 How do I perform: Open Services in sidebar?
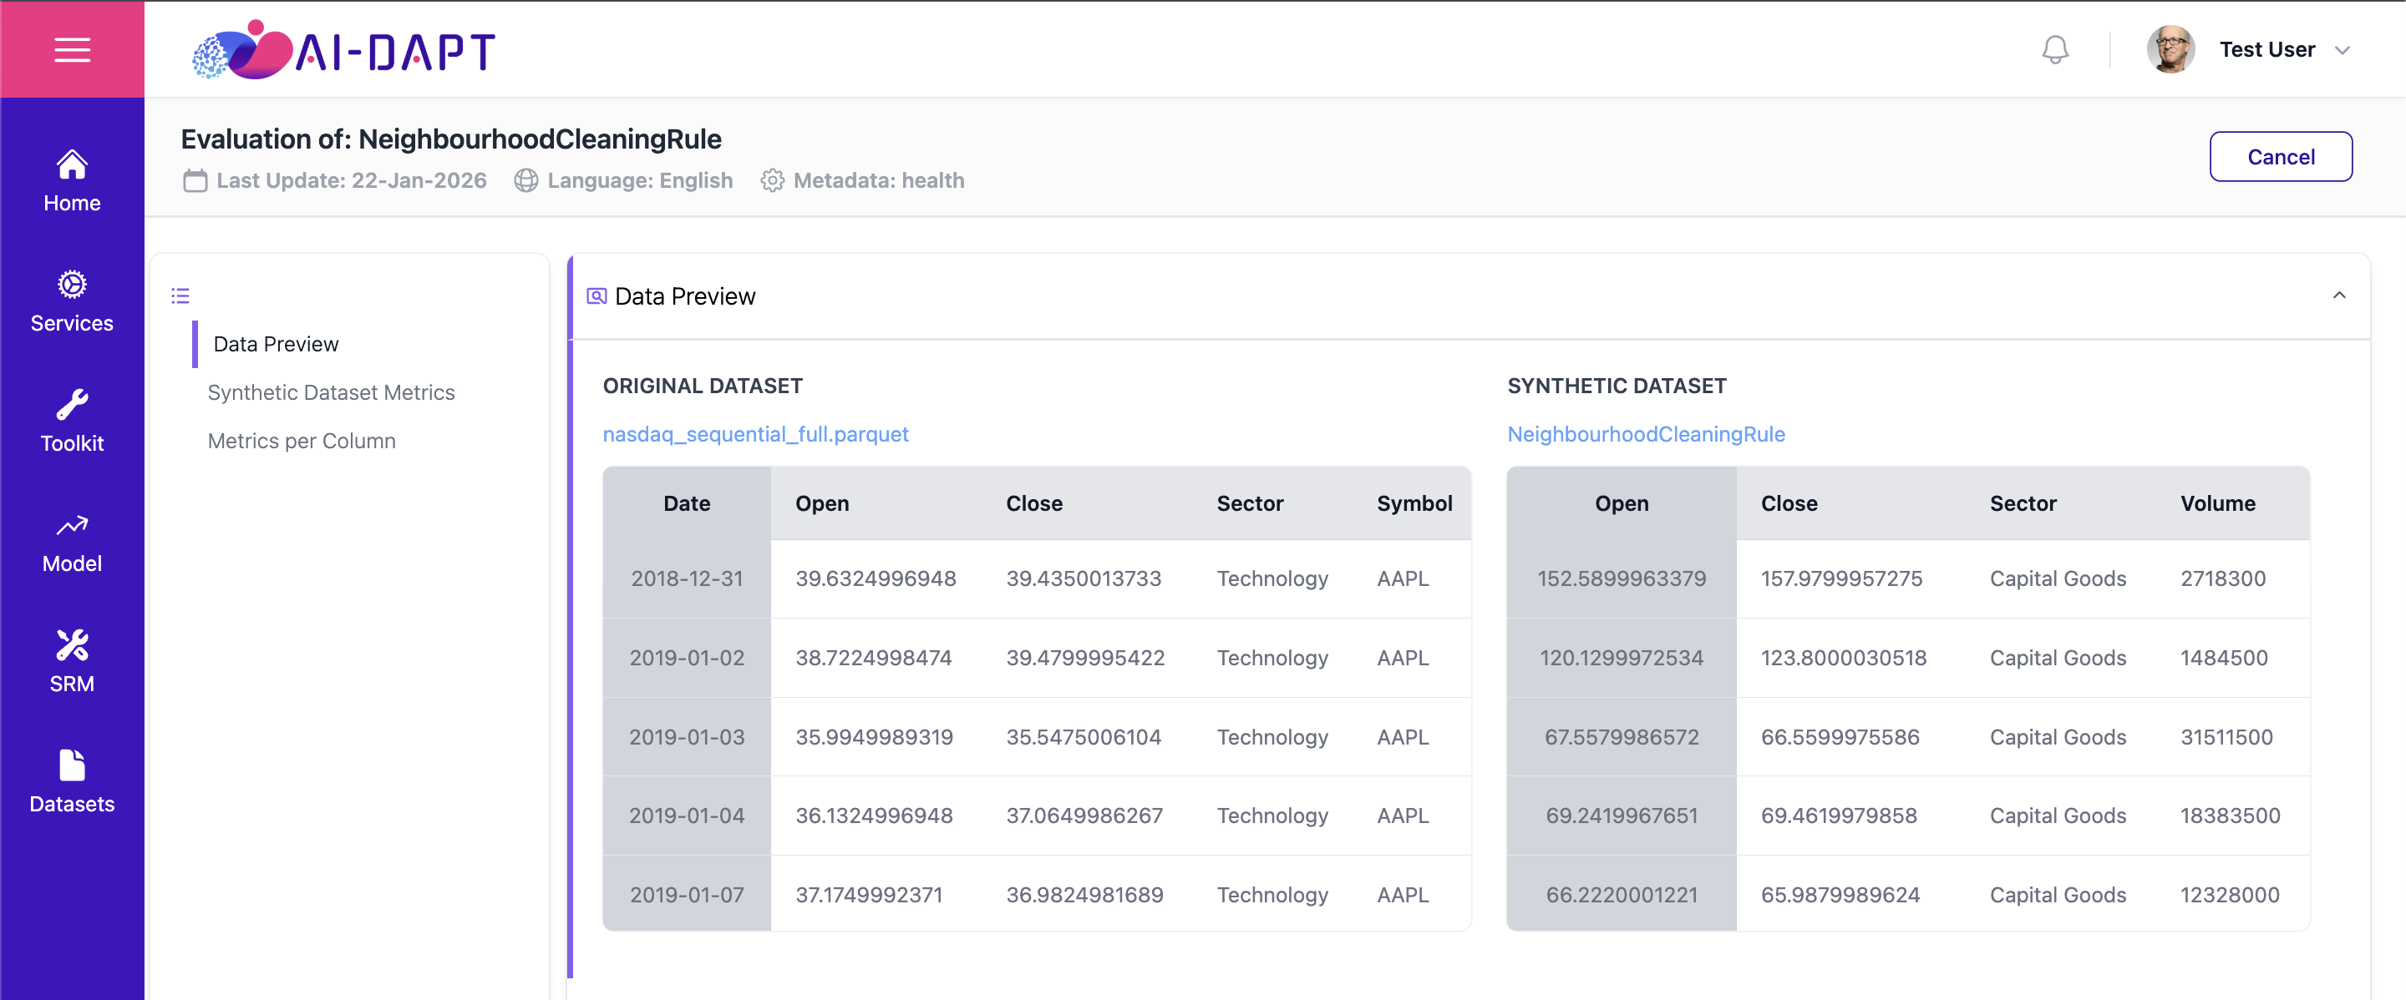[72, 302]
